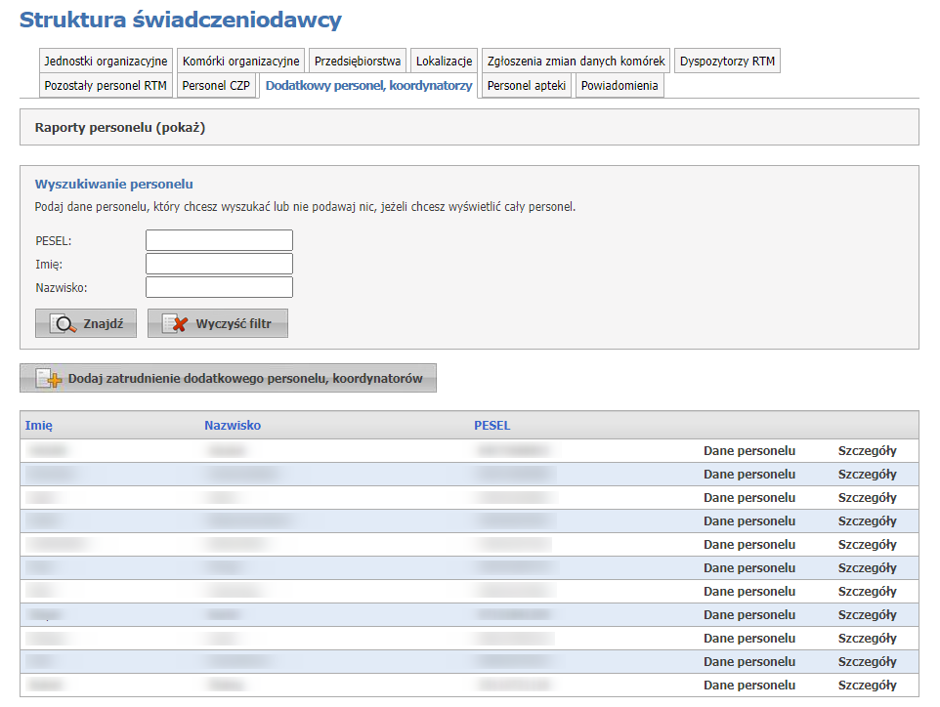Image resolution: width=940 pixels, height=707 pixels.
Task: Click Szczegóły link in last table row
Action: 867,686
